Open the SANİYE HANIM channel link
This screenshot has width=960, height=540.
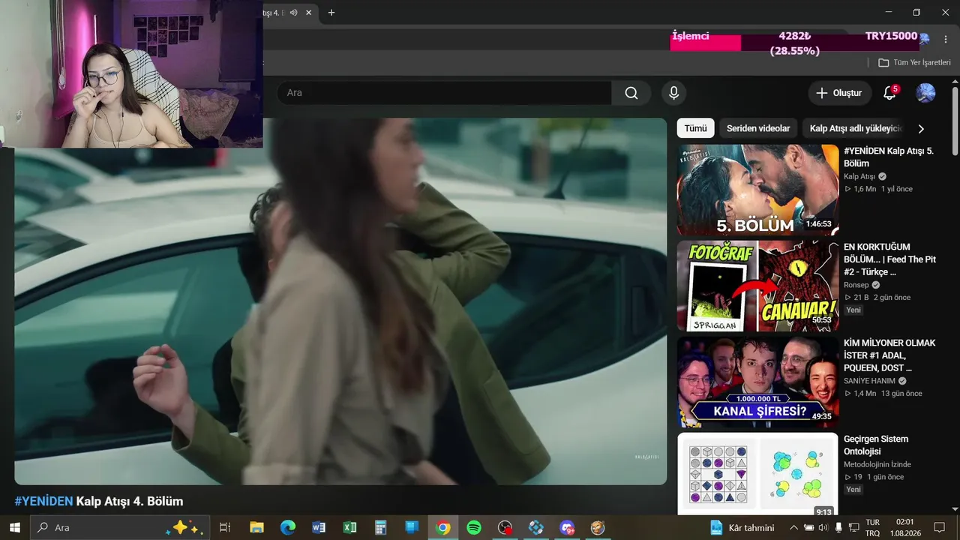869,381
